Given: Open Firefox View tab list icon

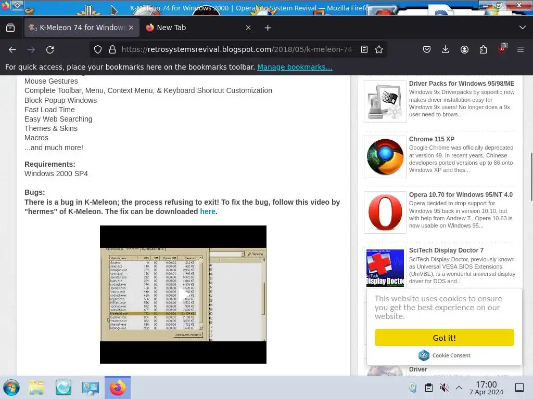Looking at the screenshot, I should pyautogui.click(x=10, y=28).
